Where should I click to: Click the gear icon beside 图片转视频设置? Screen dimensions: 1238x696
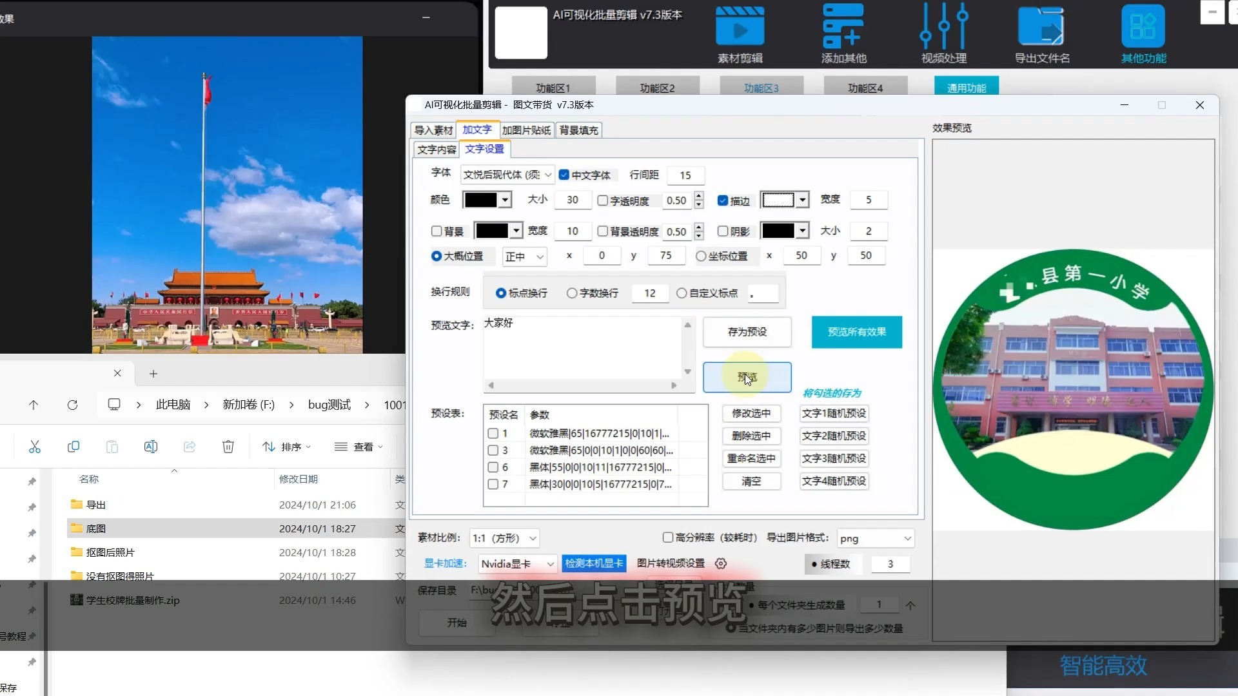tap(721, 563)
